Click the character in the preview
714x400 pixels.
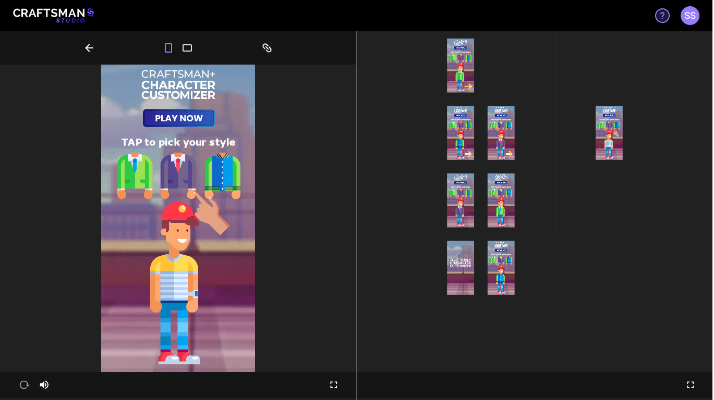[x=176, y=284]
